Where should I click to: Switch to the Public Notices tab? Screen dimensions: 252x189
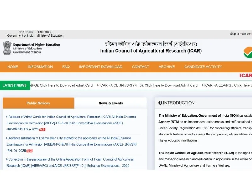pyautogui.click(x=38, y=103)
